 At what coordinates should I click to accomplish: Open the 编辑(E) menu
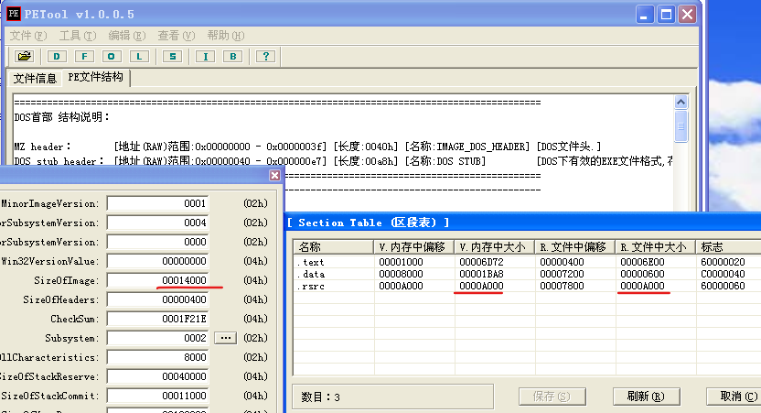[x=126, y=36]
